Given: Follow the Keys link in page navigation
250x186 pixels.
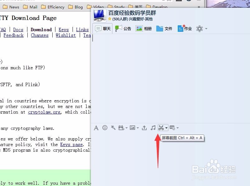Looking at the screenshot, I should 64,30.
